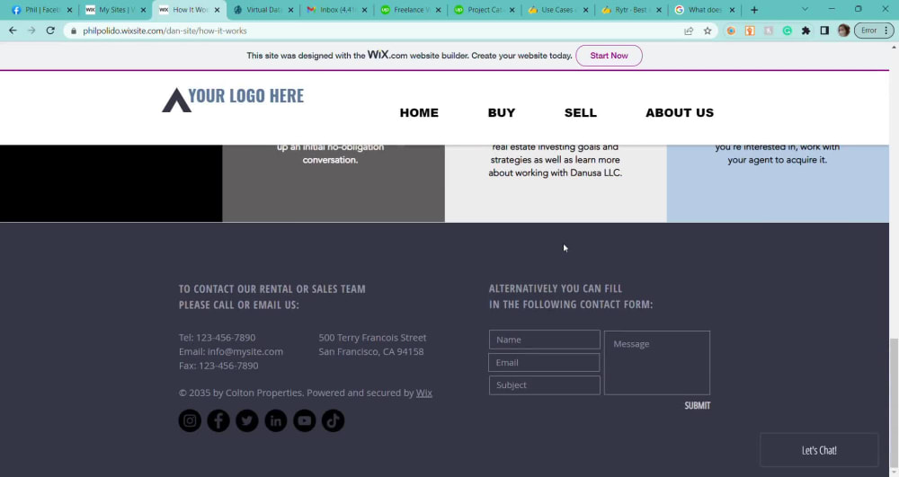Image resolution: width=899 pixels, height=477 pixels.
Task: Submit the contact form
Action: pyautogui.click(x=698, y=405)
